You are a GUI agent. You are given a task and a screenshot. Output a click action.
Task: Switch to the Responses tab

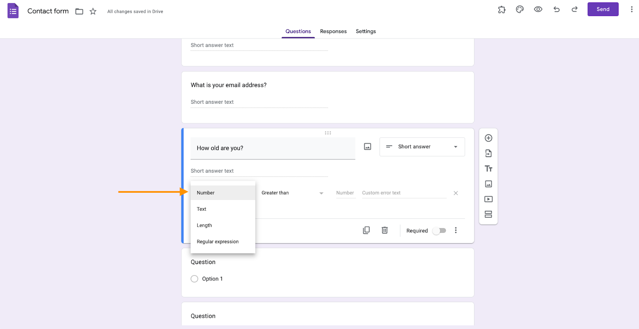(333, 31)
